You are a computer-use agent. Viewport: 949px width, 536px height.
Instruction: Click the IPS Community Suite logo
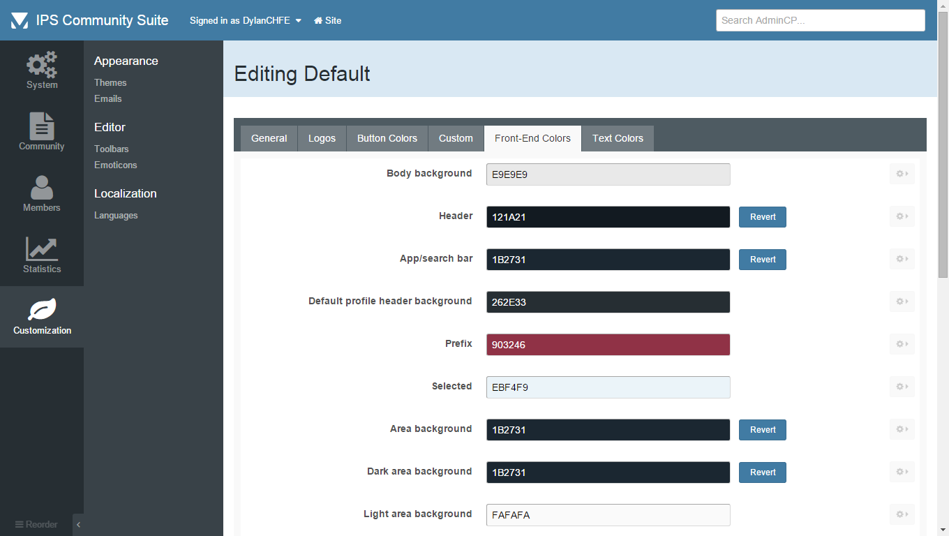20,20
